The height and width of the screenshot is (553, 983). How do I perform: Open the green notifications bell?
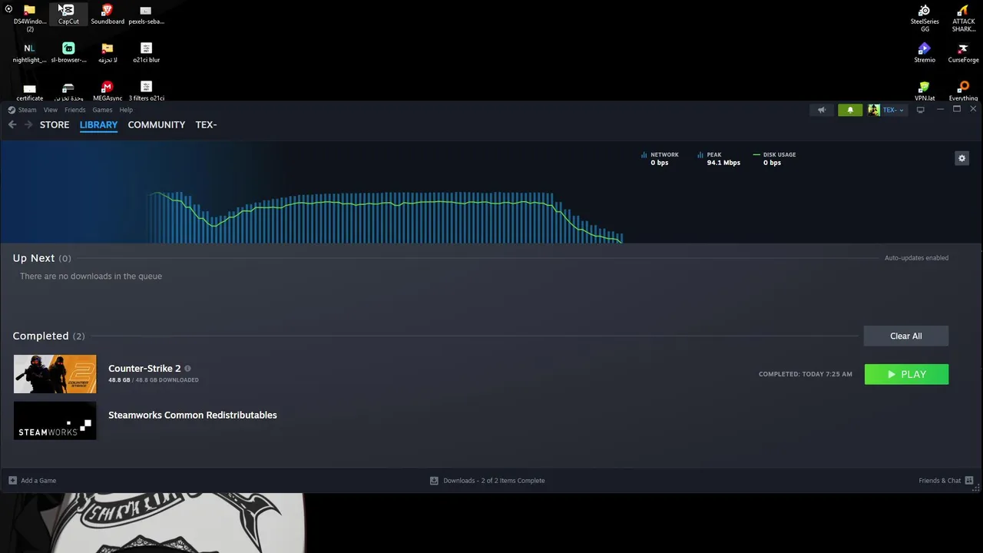pyautogui.click(x=850, y=110)
